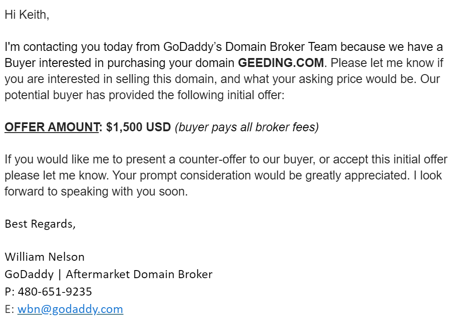Click the E: label before the email address

coord(9,309)
